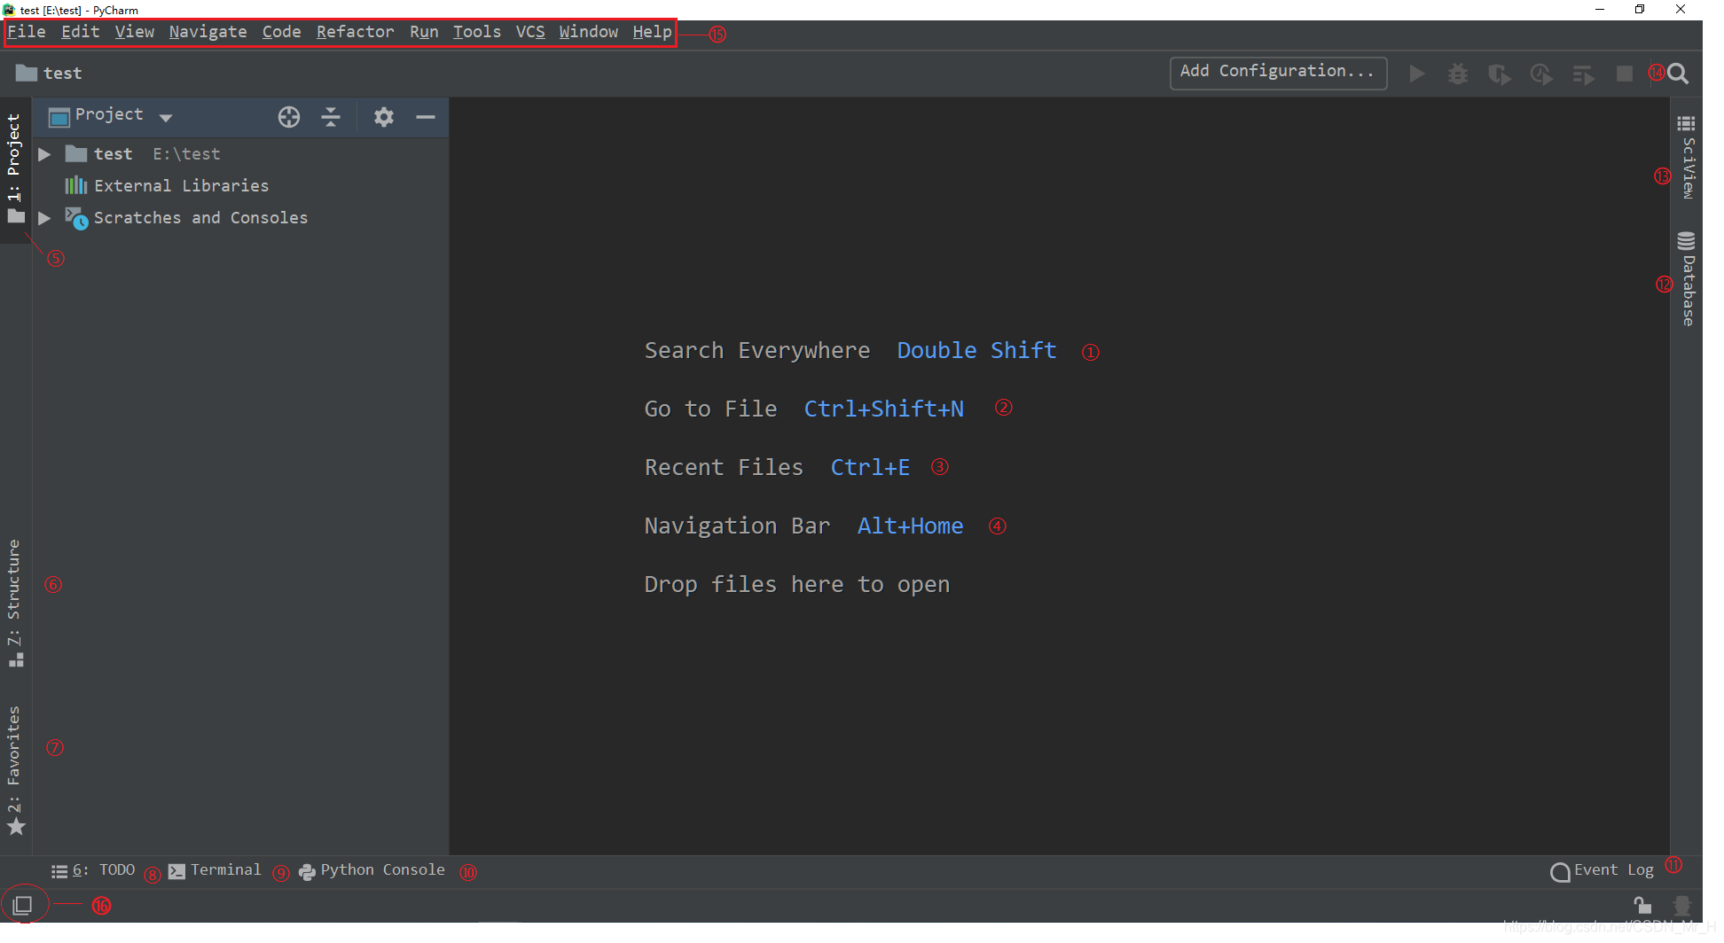Click the Locate/Scroll from Source target icon
Image resolution: width=1724 pixels, height=943 pixels.
[x=289, y=117]
